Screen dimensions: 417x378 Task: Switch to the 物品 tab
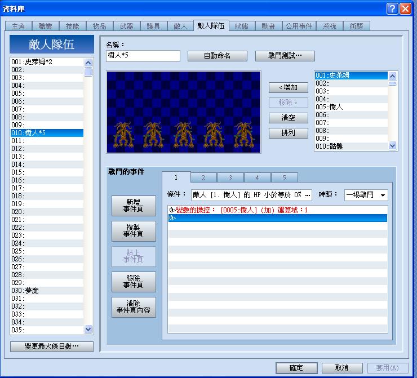tap(100, 26)
